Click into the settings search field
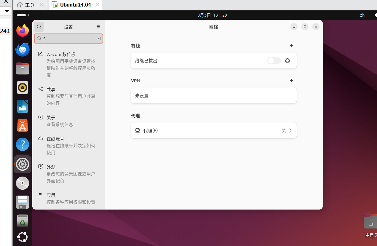This screenshot has height=246, width=377. pos(68,39)
